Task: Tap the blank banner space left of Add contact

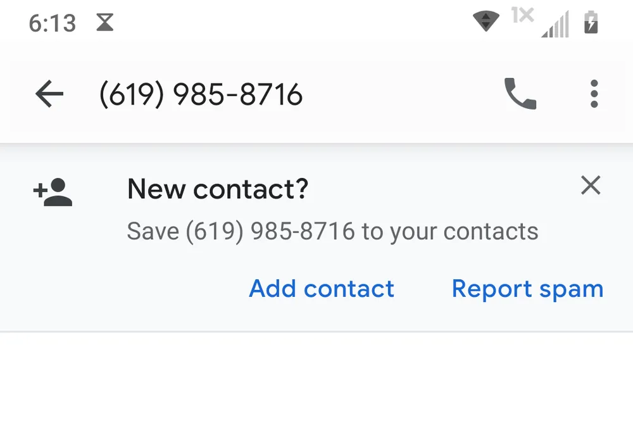Action: coord(127,289)
